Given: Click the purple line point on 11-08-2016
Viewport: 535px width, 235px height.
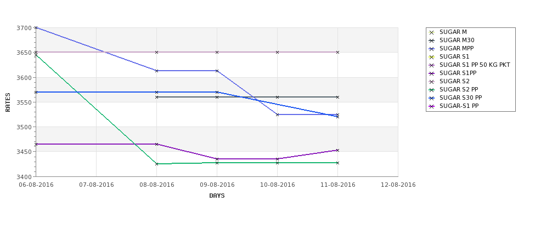Looking at the screenshot, I should pos(337,150).
